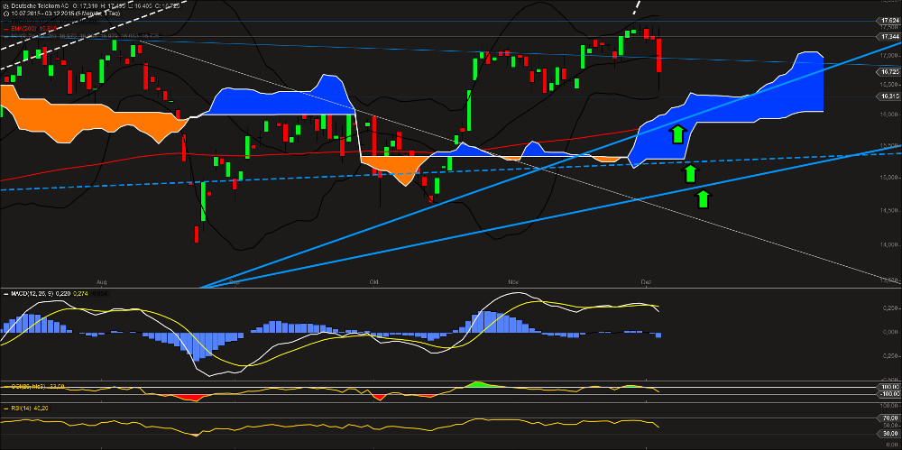The image size is (902, 450).
Task: Click the 14,000 price axis label
Action: (889, 244)
